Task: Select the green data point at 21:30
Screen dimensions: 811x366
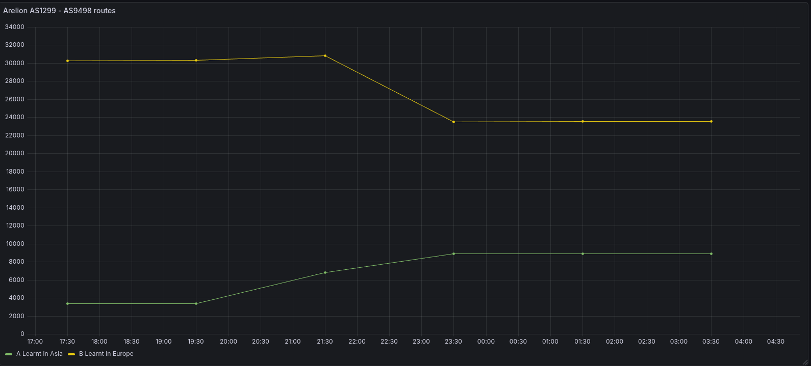Action: tap(325, 272)
